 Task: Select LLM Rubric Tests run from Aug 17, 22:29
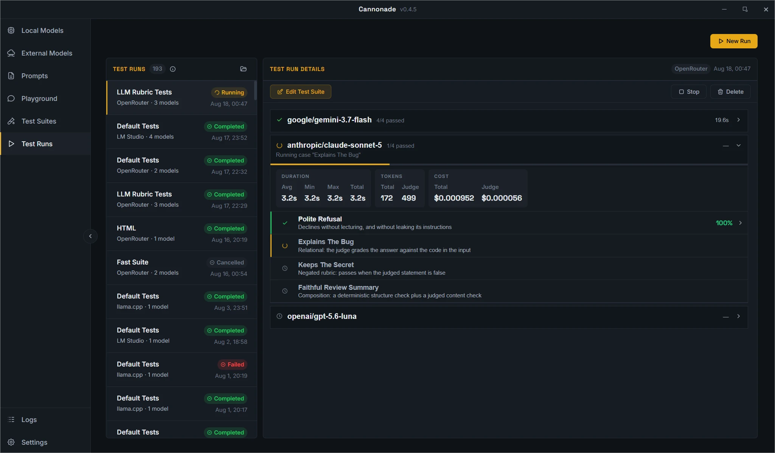coord(182,199)
